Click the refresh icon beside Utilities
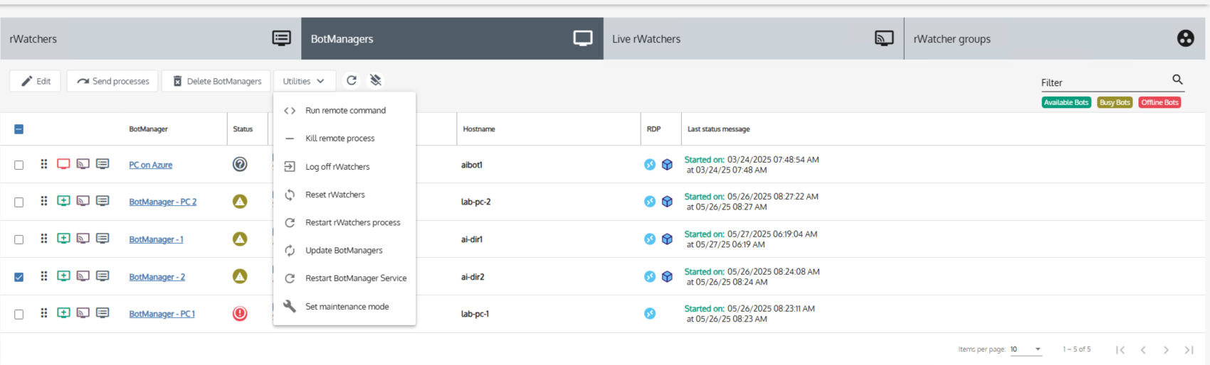This screenshot has width=1210, height=365. pyautogui.click(x=352, y=81)
